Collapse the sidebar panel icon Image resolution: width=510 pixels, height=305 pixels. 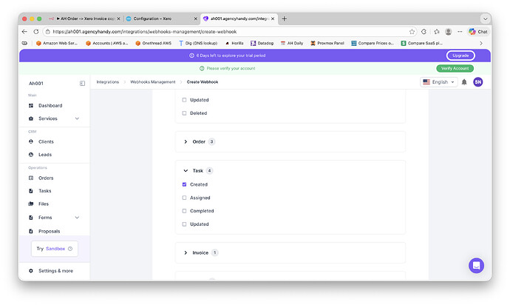(x=82, y=83)
